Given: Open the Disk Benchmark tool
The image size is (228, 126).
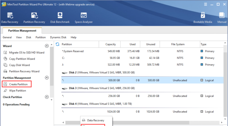Looking at the screenshot, I should (60, 18).
